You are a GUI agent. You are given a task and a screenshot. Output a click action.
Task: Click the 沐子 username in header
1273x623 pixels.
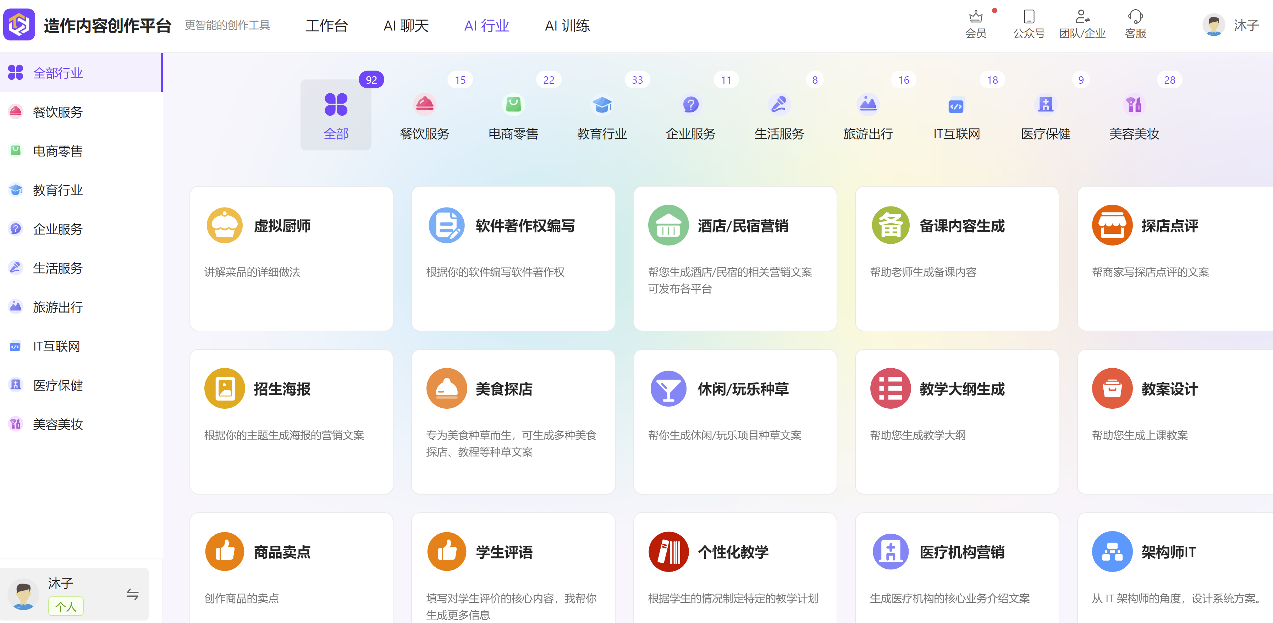1246,25
